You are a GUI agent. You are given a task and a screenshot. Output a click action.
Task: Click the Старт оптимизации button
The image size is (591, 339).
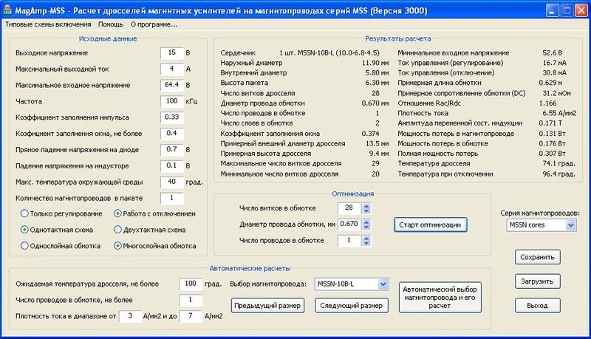(430, 225)
